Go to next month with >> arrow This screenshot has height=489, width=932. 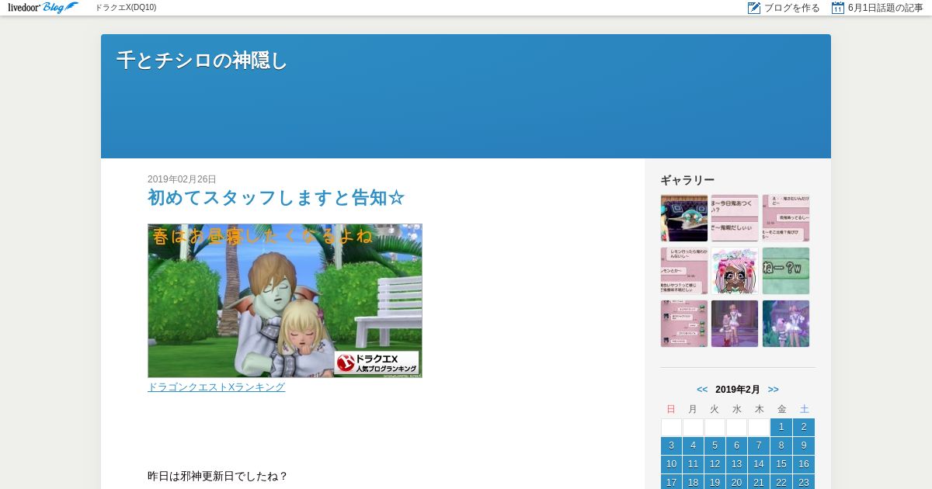click(x=774, y=390)
